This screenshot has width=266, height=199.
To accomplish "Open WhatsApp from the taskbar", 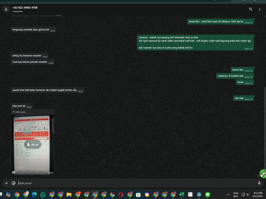I will click(43, 195).
